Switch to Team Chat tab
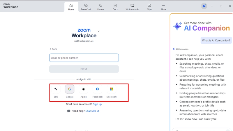Screen dimensions: 233x131 coord(86,7)
